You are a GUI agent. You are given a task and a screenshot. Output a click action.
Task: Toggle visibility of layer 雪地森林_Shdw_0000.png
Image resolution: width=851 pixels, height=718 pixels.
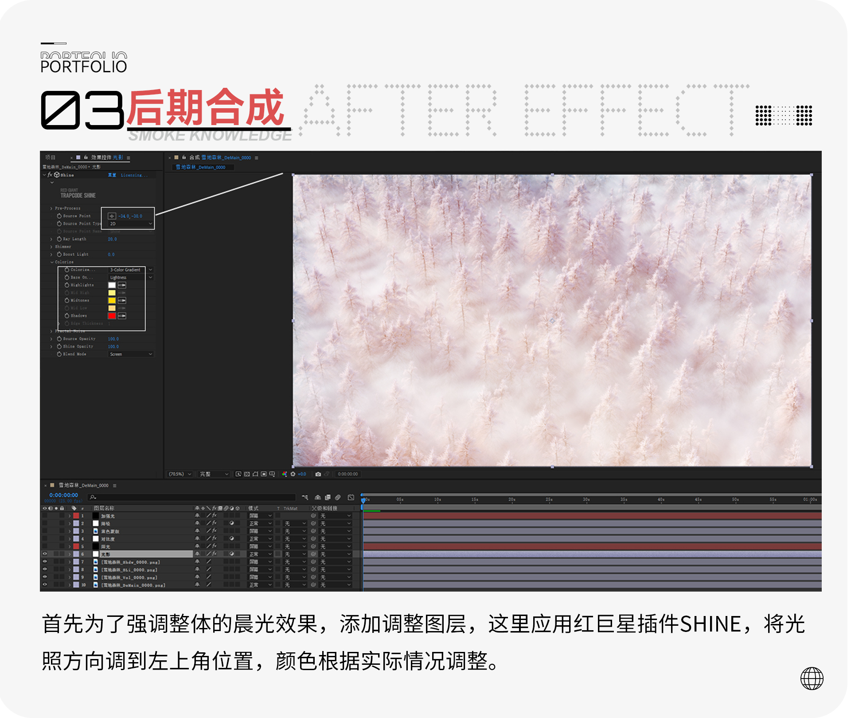pos(45,562)
